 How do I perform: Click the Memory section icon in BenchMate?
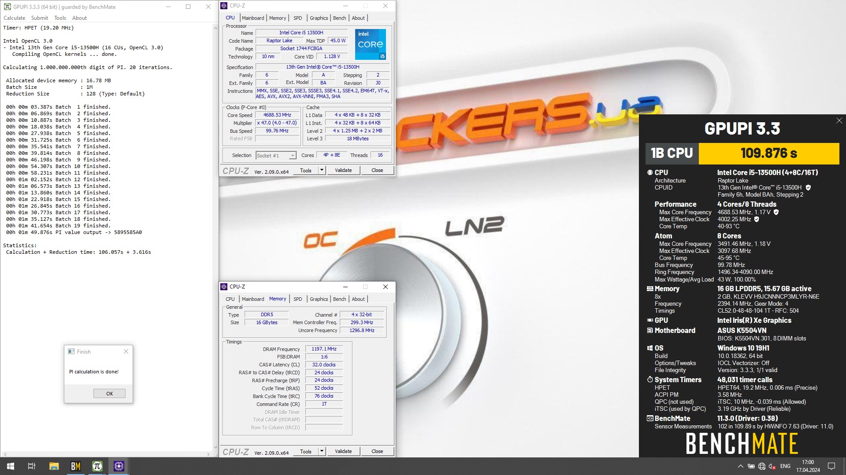650,289
